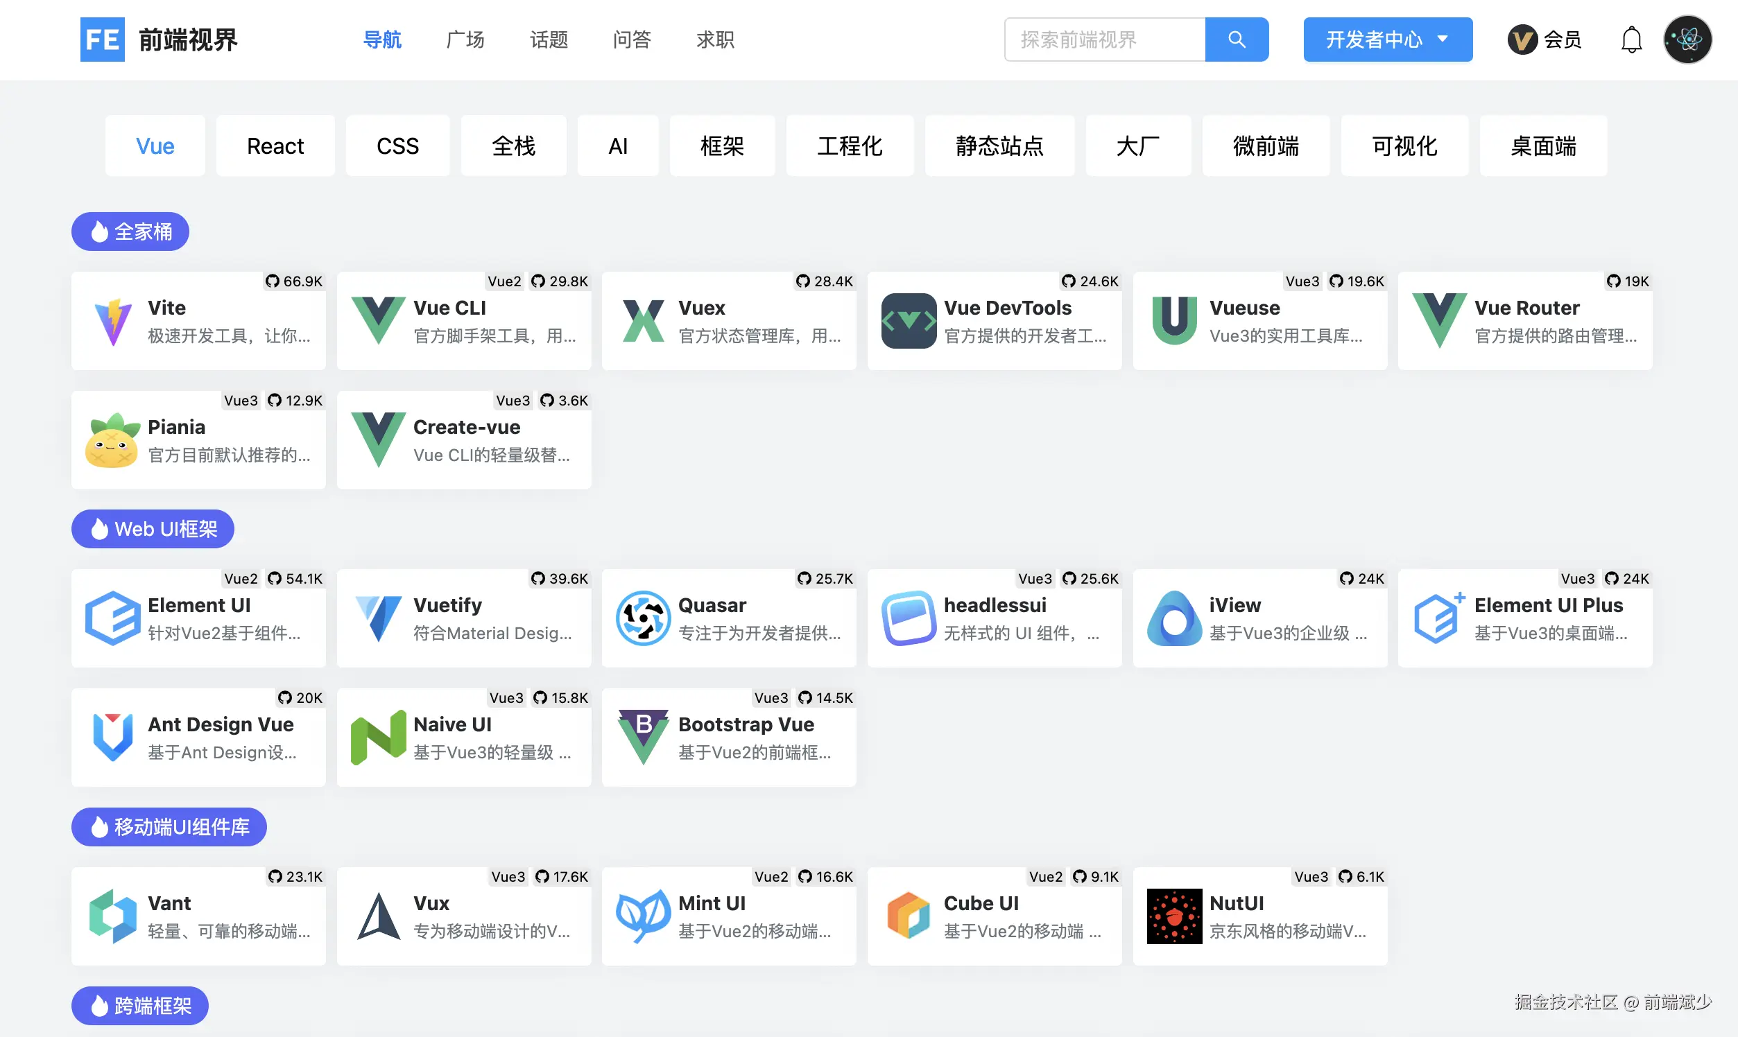Viewport: 1738px width, 1037px height.
Task: Click the user avatar icon
Action: tap(1687, 40)
